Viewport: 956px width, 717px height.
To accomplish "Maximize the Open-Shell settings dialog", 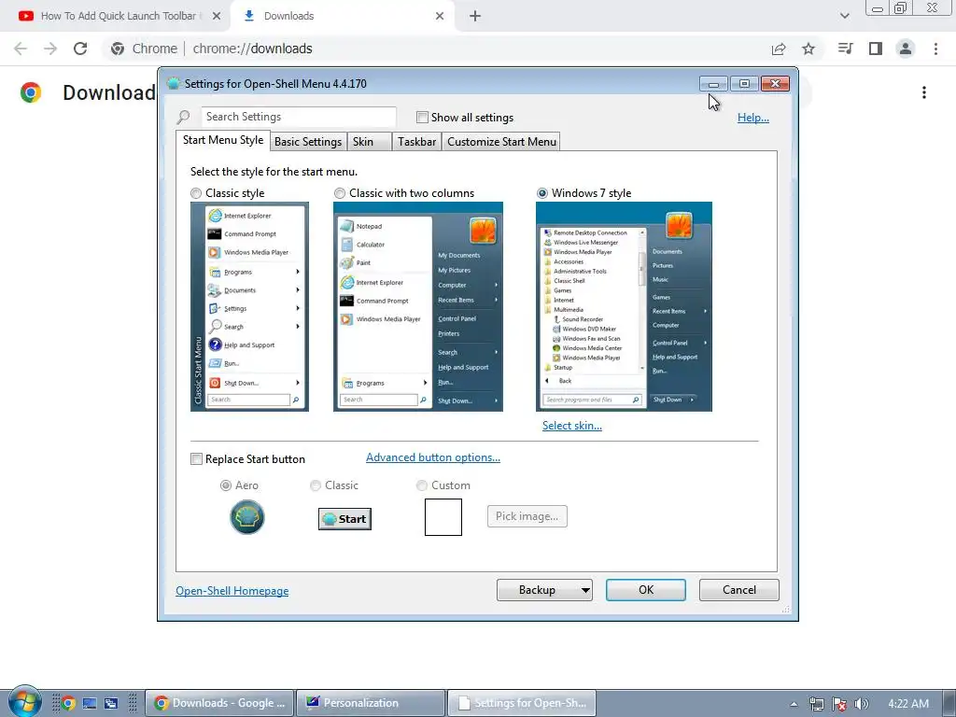I will (x=744, y=83).
